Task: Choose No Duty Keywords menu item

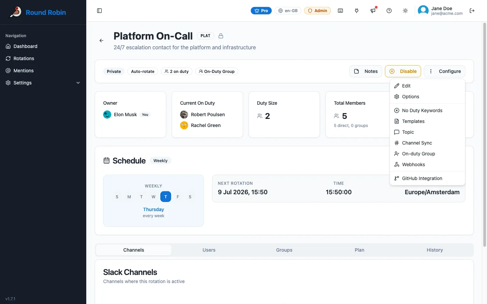Action: (427, 110)
